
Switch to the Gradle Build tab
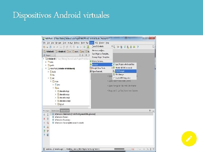click(x=65, y=111)
